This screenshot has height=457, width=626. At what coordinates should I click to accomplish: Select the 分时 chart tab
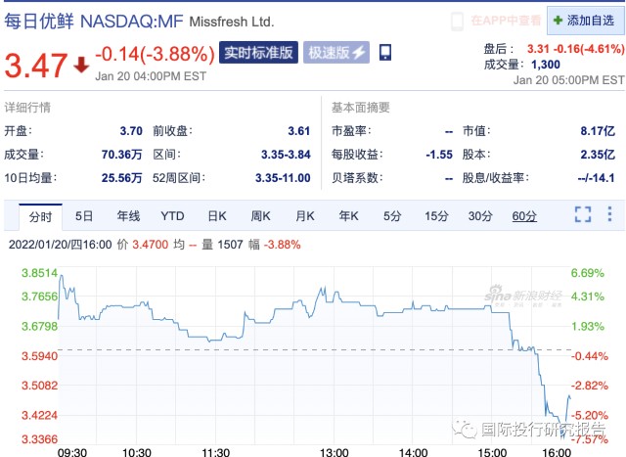pos(40,216)
